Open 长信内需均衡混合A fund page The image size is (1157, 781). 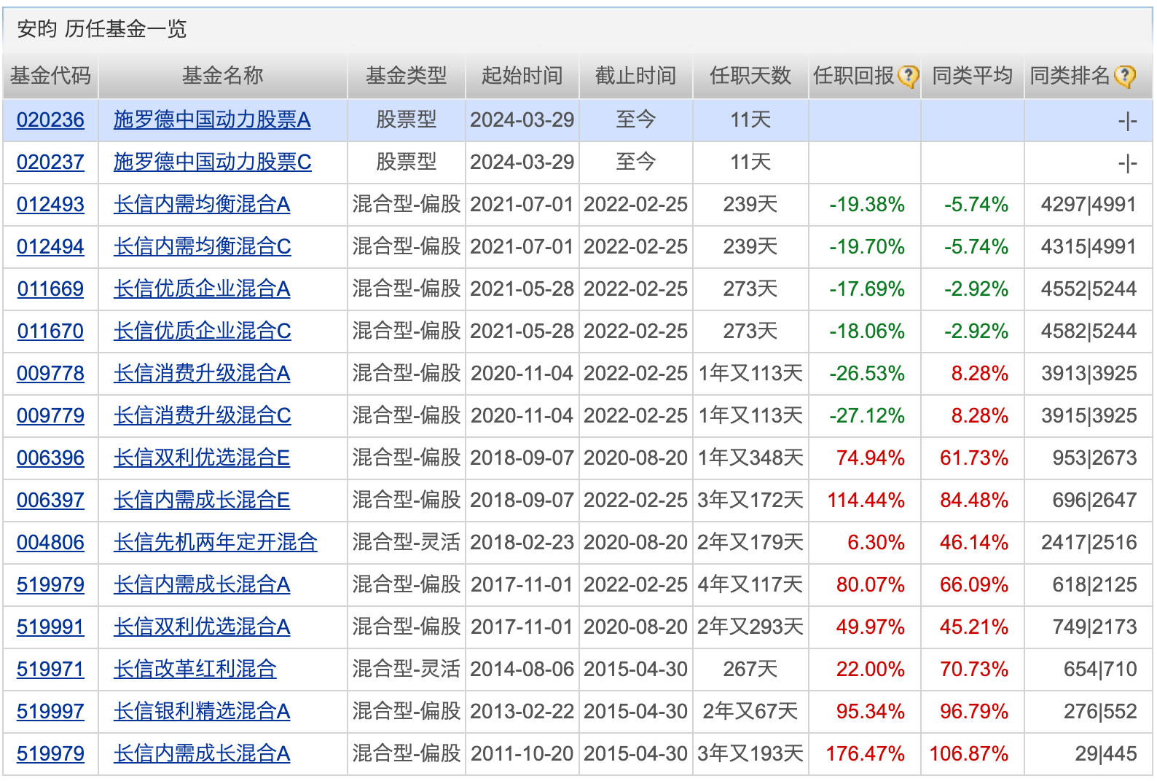[202, 205]
